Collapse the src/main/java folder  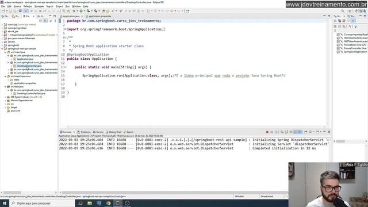[5, 52]
